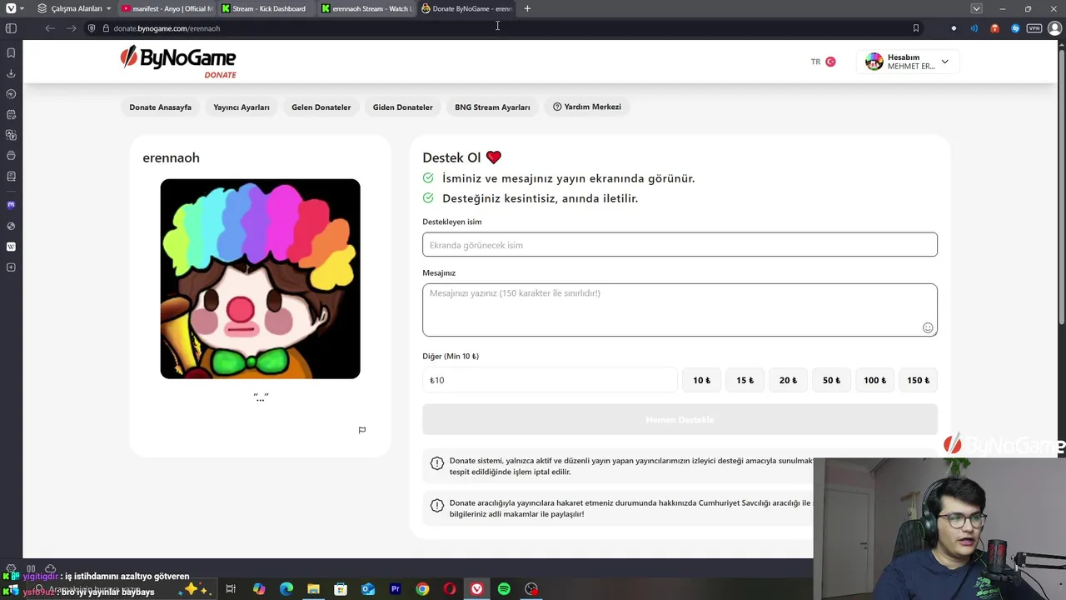Launch Microsoft Edge from the taskbar

(x=286, y=589)
